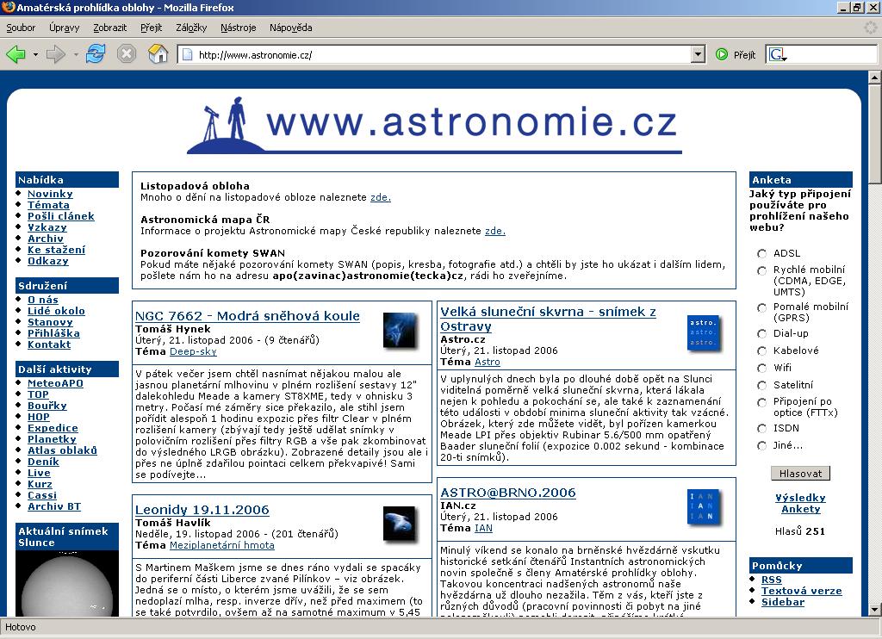882x639 pixels.
Task: Click the green Přejít go icon
Action: point(722,54)
